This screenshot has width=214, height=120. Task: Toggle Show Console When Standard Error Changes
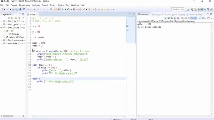(x=195, y=18)
